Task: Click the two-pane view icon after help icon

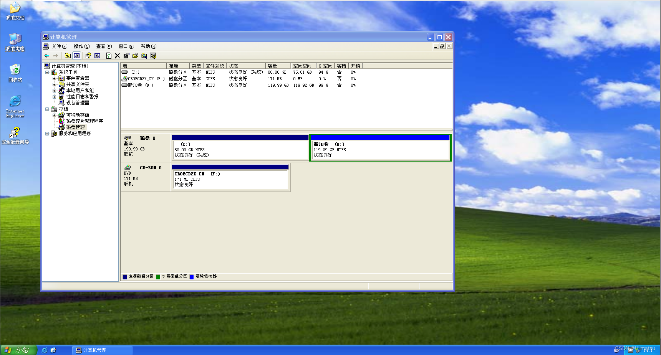Action: pos(97,56)
